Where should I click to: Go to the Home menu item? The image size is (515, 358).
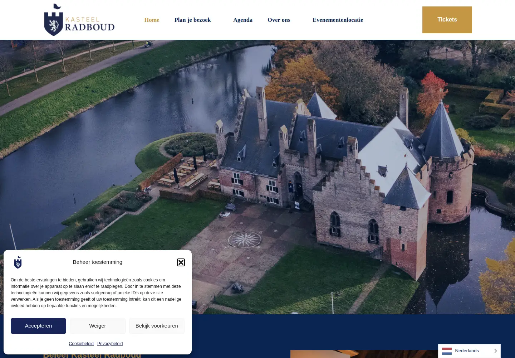pos(152,20)
